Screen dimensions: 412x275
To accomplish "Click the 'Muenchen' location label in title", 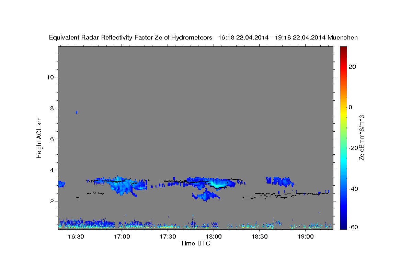I will [x=343, y=38].
